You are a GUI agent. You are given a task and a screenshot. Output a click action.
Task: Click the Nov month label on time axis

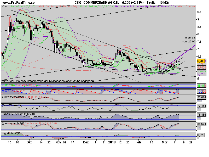point(58,142)
